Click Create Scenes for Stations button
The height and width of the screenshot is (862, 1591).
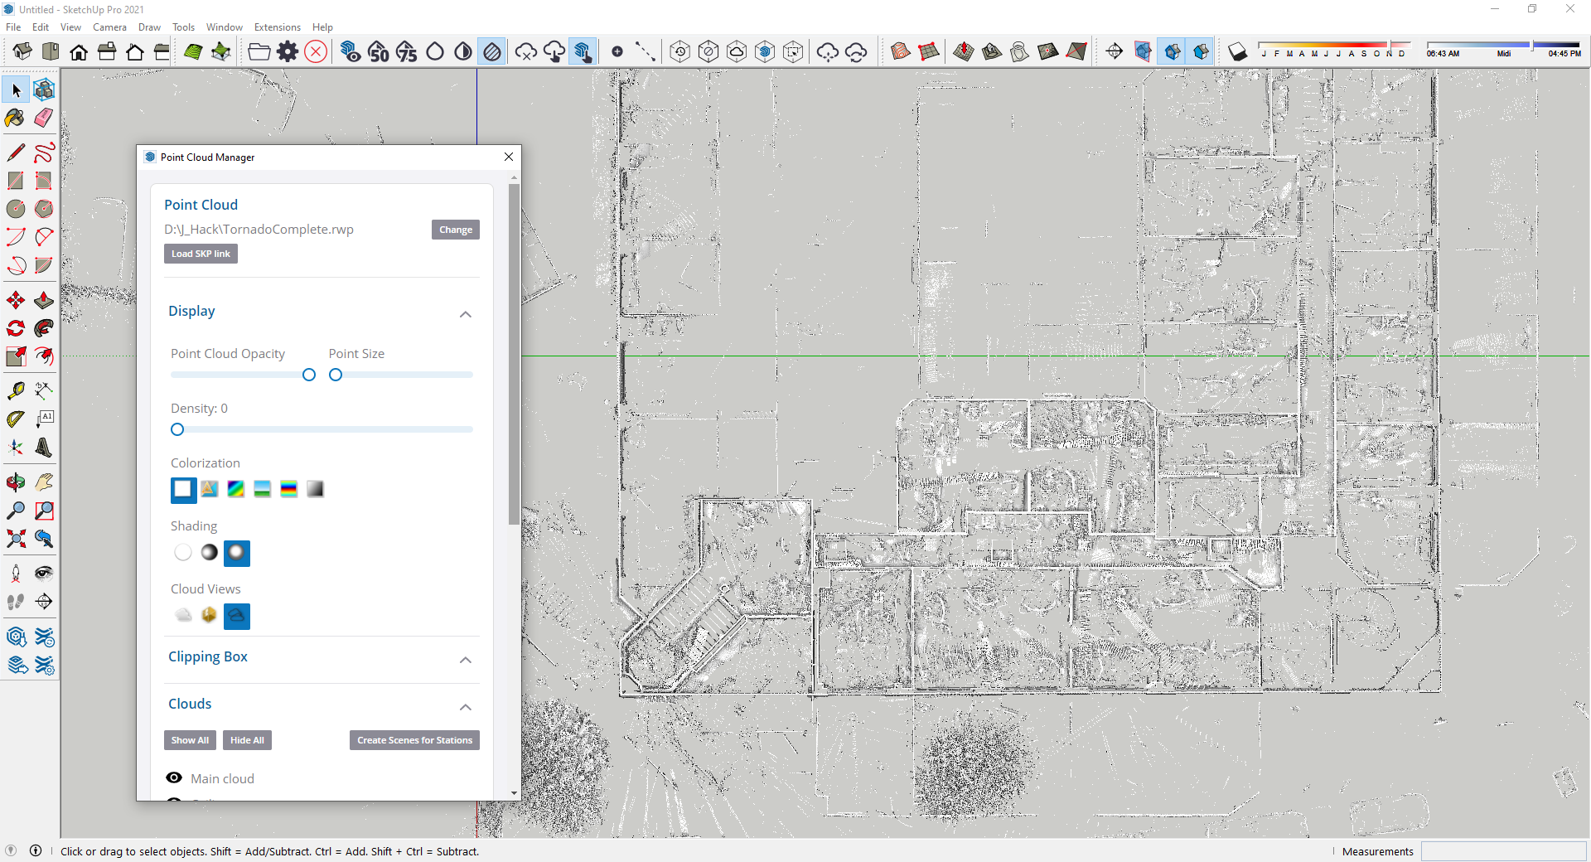414,740
